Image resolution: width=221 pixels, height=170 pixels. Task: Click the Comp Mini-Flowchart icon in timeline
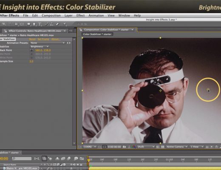click(x=37, y=159)
